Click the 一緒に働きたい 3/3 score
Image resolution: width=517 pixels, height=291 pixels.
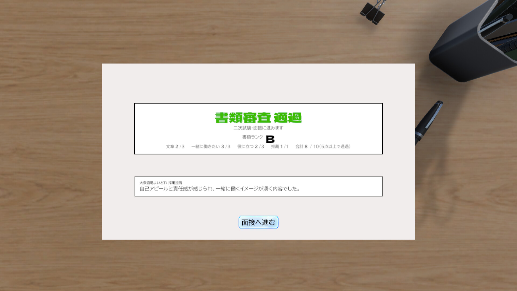pyautogui.click(x=211, y=147)
